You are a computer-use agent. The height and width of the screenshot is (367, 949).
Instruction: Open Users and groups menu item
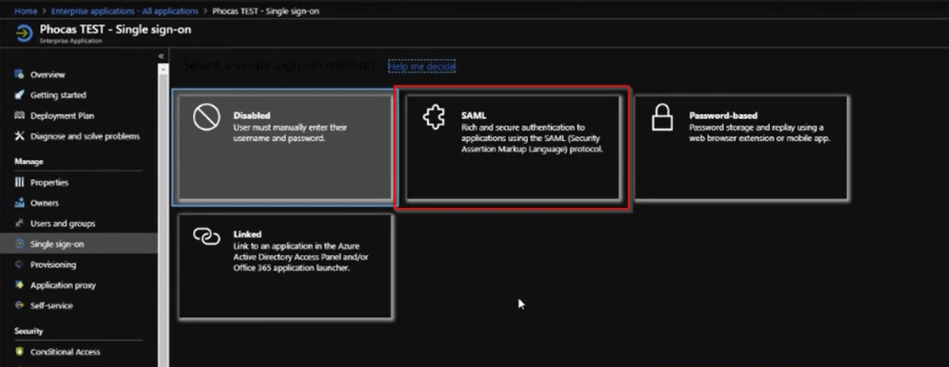click(62, 223)
